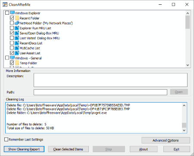The height and width of the screenshot is (156, 194).
Task: Click the Windows - General computer icon
Action: (12, 58)
